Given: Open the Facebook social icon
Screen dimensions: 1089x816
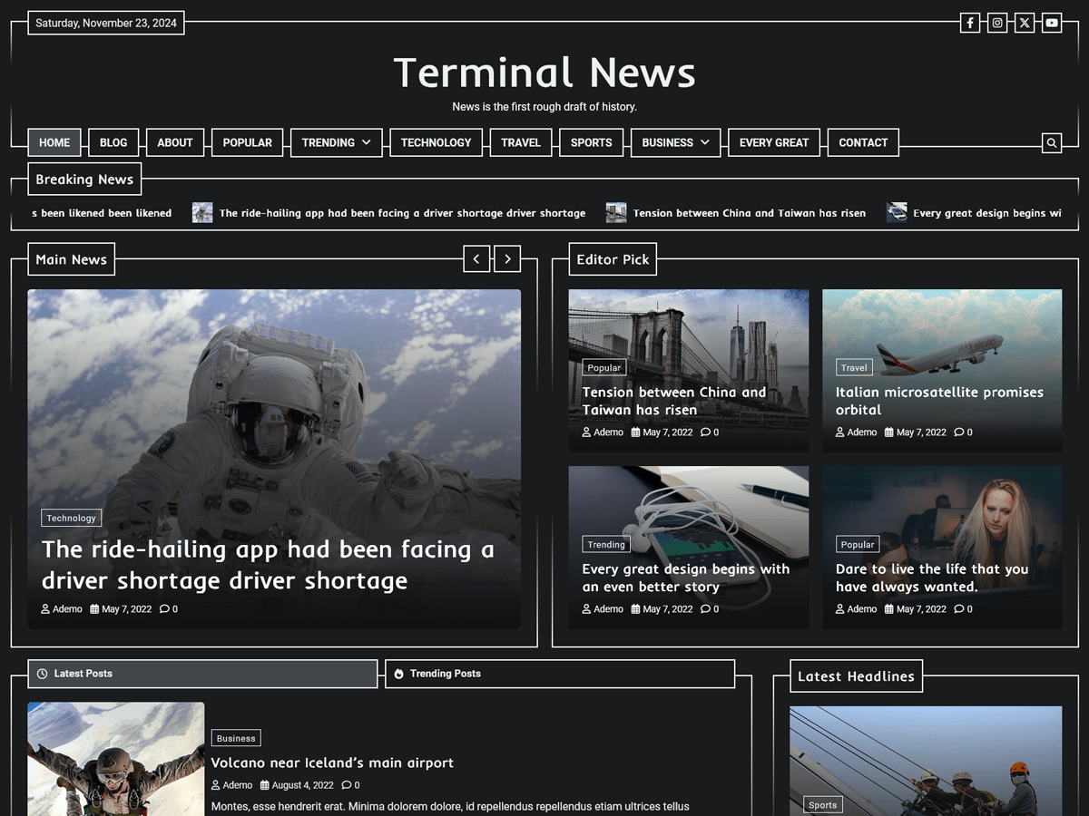Looking at the screenshot, I should [970, 23].
